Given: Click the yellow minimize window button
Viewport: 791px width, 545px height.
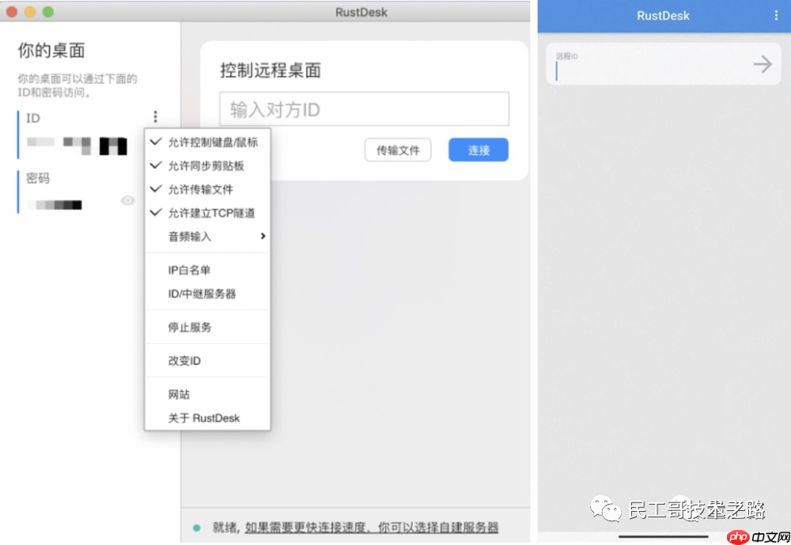Looking at the screenshot, I should click(30, 12).
